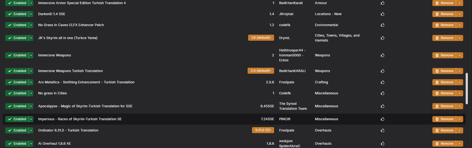Expand the 9.31.0 (2) version selector
472x148 pixels.
click(x=263, y=130)
